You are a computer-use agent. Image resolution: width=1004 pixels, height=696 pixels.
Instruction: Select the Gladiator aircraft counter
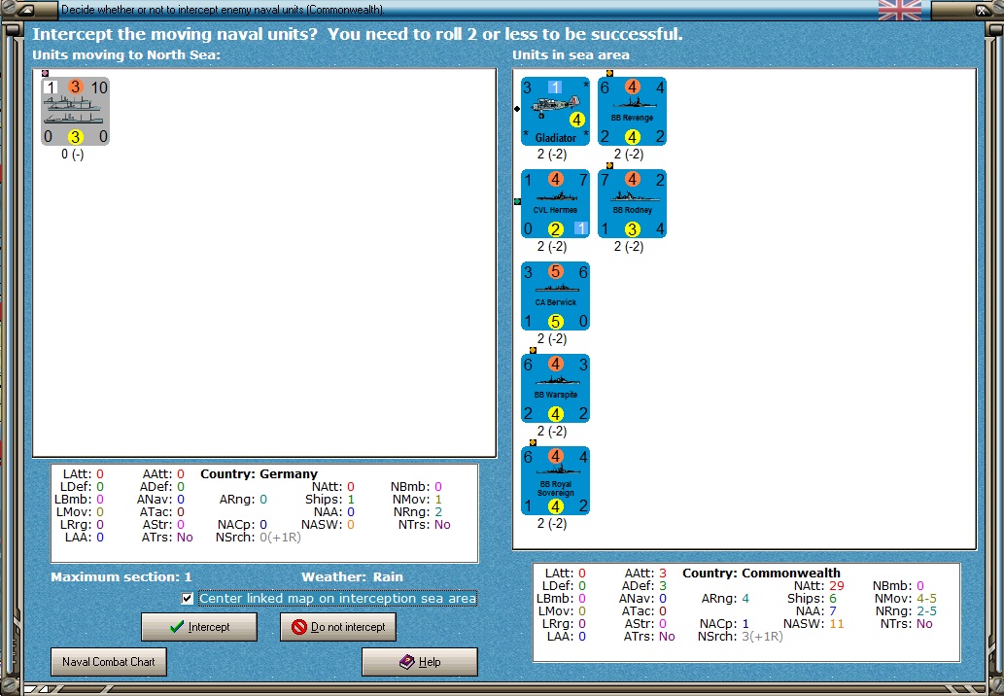point(555,112)
